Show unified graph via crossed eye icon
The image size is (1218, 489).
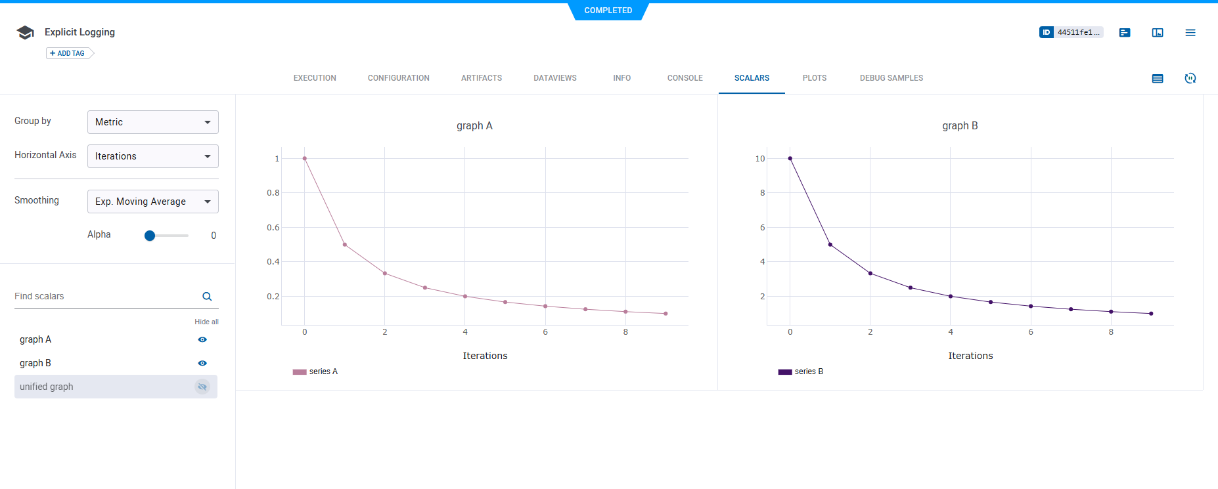coord(202,387)
